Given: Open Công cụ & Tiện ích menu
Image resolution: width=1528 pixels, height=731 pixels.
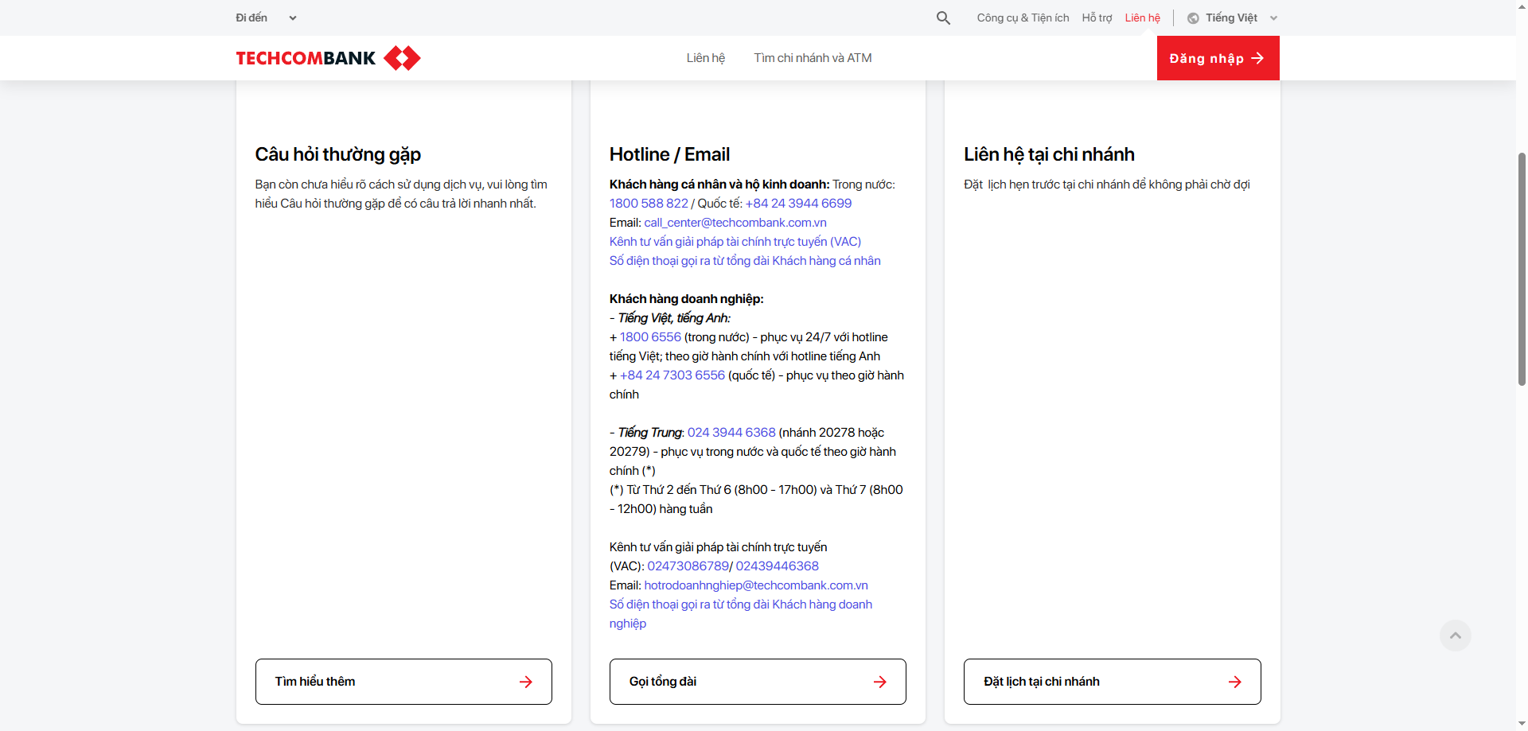Looking at the screenshot, I should pyautogui.click(x=1023, y=17).
